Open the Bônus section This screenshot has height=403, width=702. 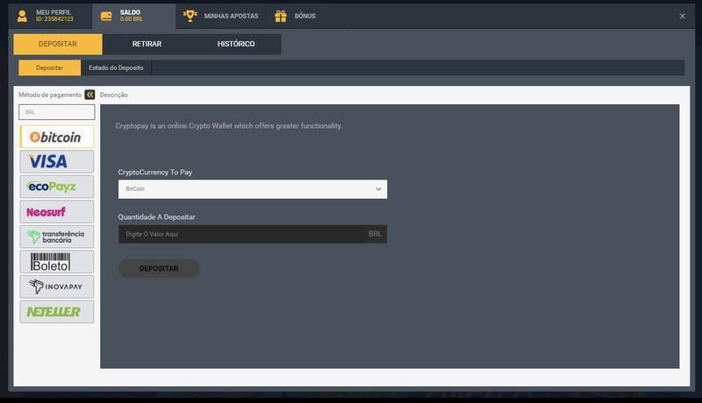[296, 16]
